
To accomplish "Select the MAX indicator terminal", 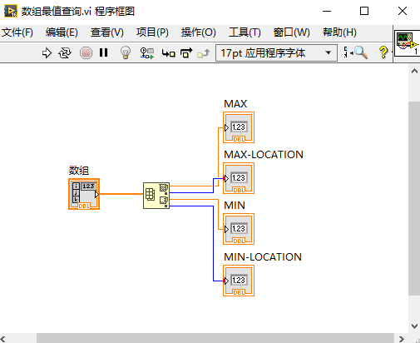I will [239, 127].
